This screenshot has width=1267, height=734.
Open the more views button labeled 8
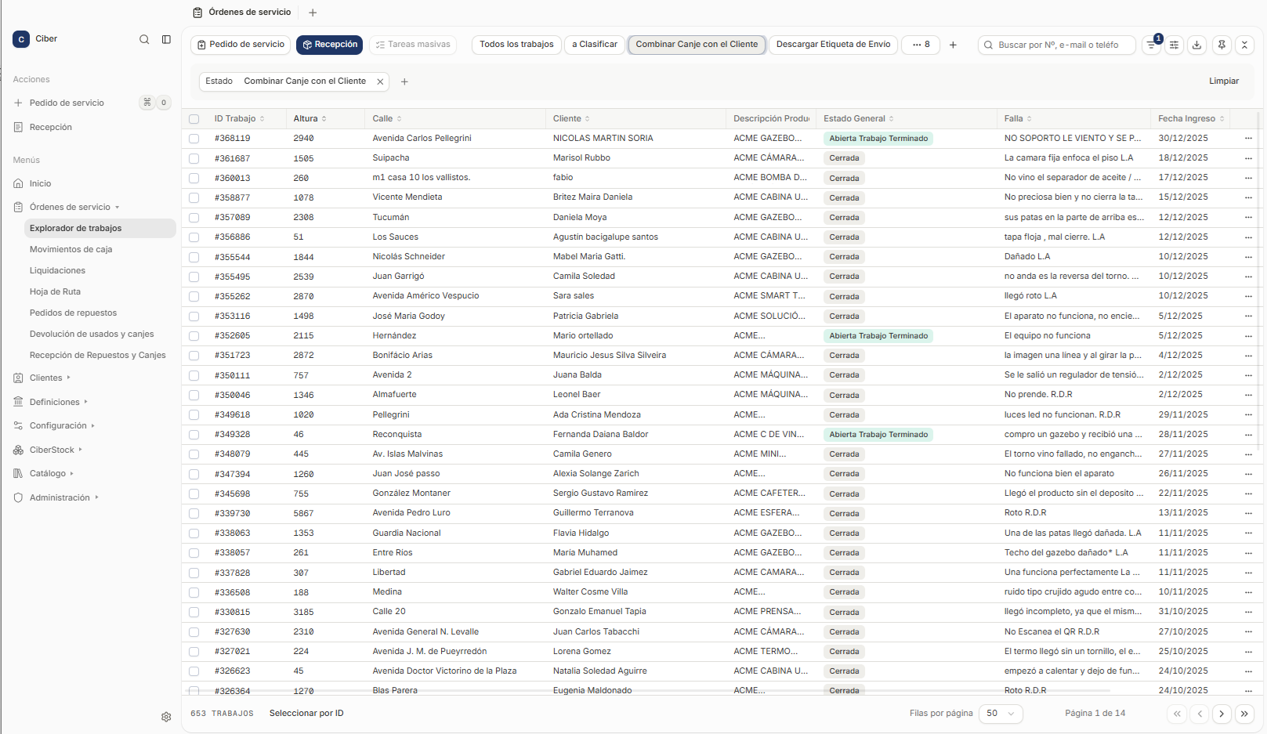[x=921, y=45]
